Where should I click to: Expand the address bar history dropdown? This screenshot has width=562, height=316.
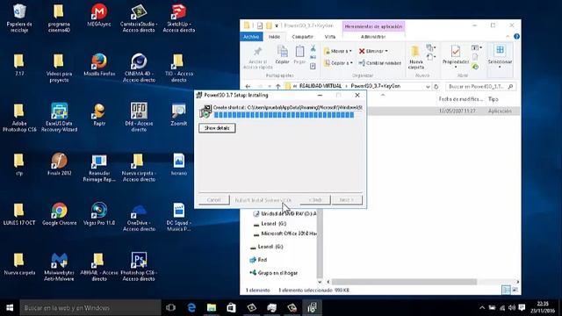[x=428, y=87]
